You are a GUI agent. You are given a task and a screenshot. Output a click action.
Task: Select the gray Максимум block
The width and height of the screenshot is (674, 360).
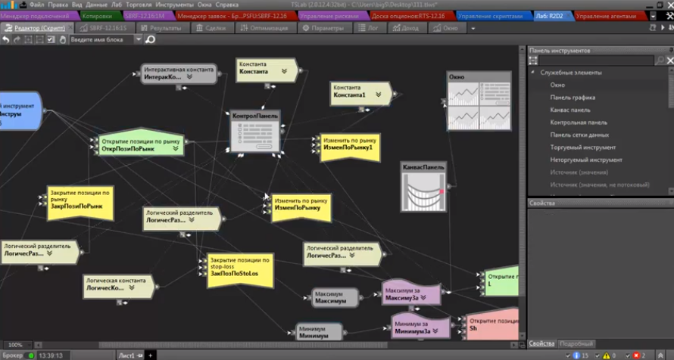[x=335, y=297]
